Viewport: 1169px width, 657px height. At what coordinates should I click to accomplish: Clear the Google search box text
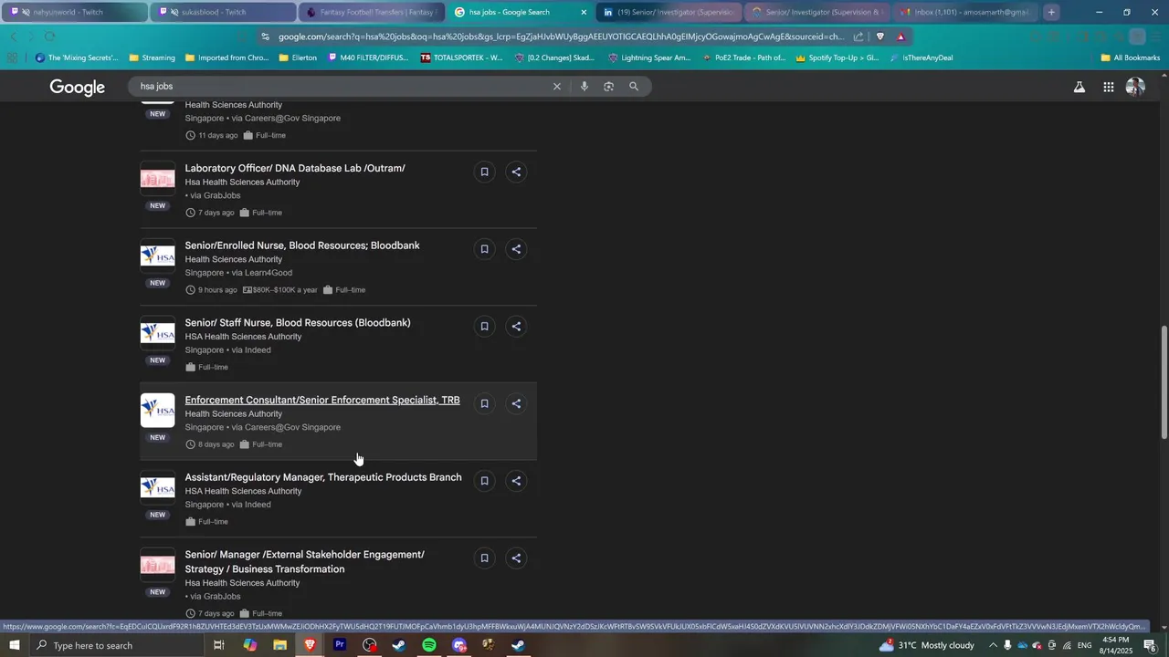click(x=557, y=87)
